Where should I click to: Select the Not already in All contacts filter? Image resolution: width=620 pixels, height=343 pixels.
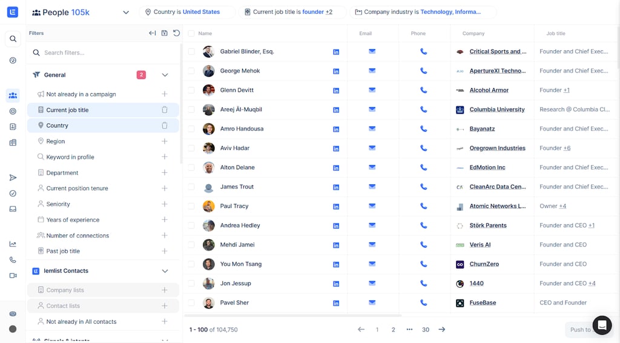pyautogui.click(x=103, y=322)
